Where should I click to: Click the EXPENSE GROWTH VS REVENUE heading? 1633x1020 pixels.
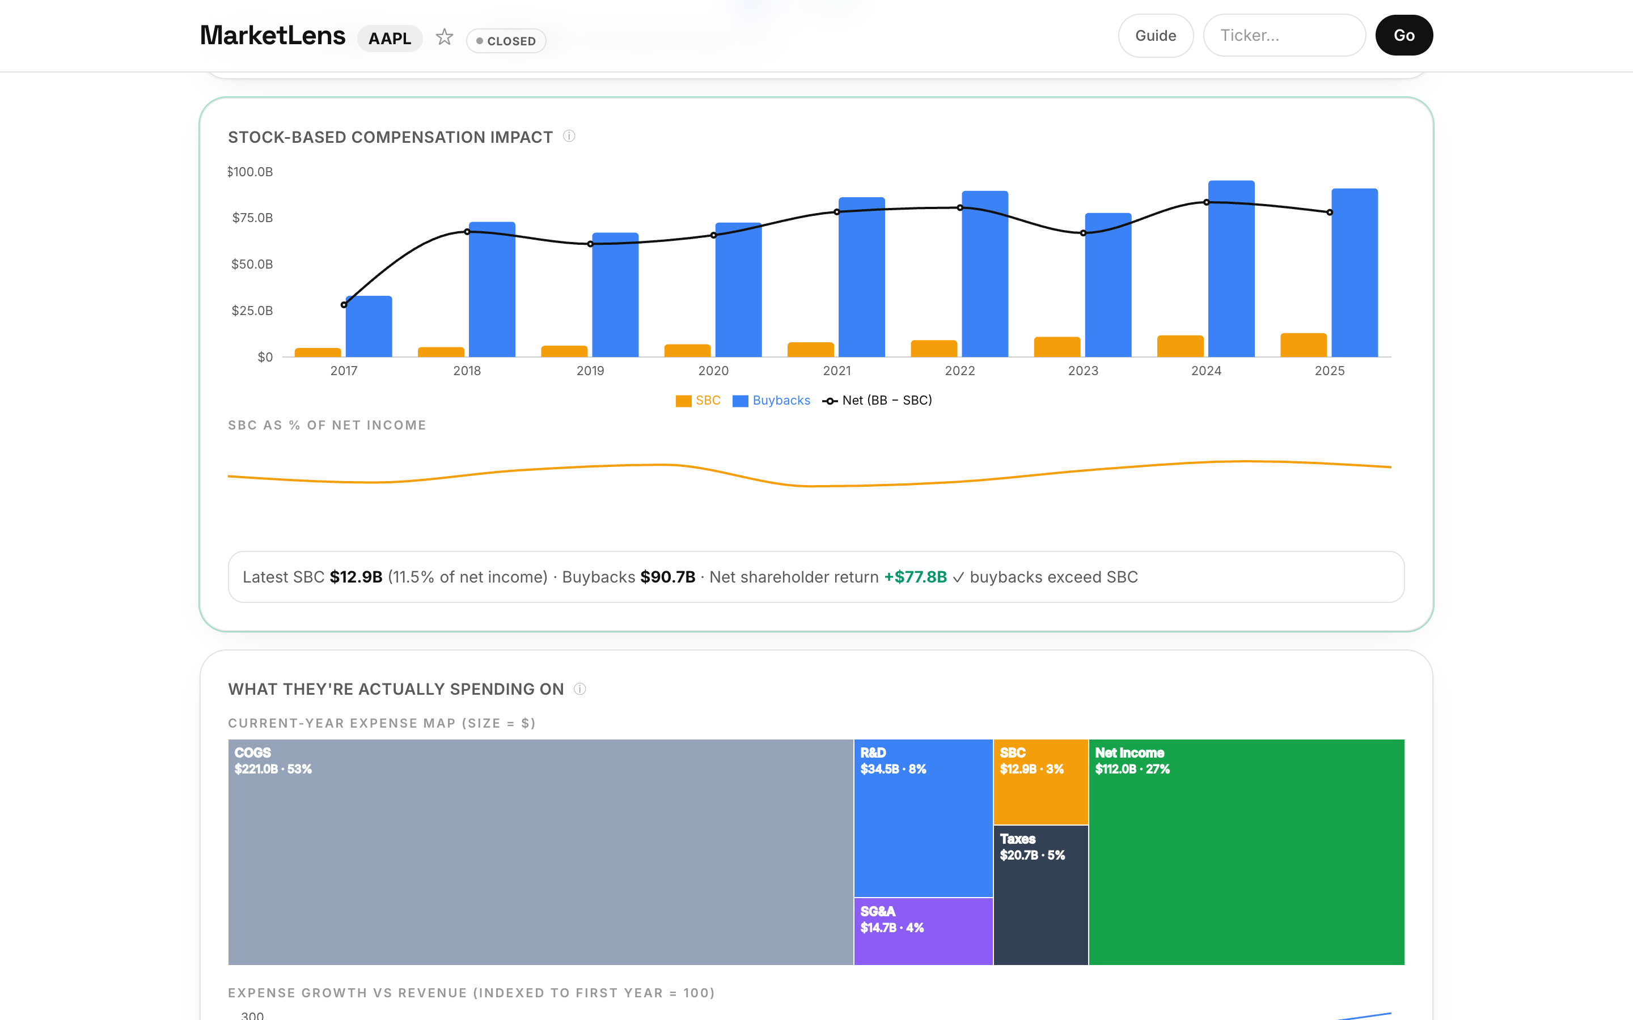(x=471, y=993)
